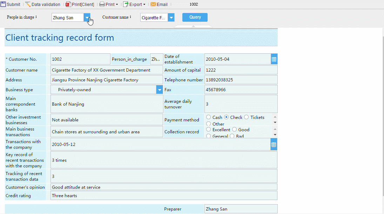Click the Print[Client] PDF icon

coord(68,5)
